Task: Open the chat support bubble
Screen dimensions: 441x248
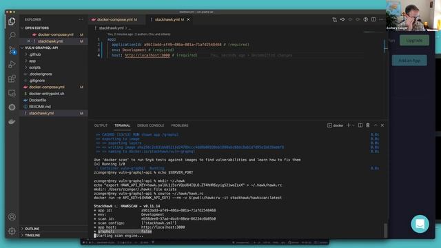Action: pyautogui.click(x=420, y=224)
